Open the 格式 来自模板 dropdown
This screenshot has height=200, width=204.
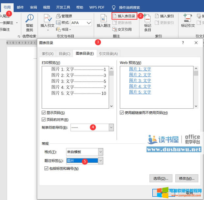point(100,152)
